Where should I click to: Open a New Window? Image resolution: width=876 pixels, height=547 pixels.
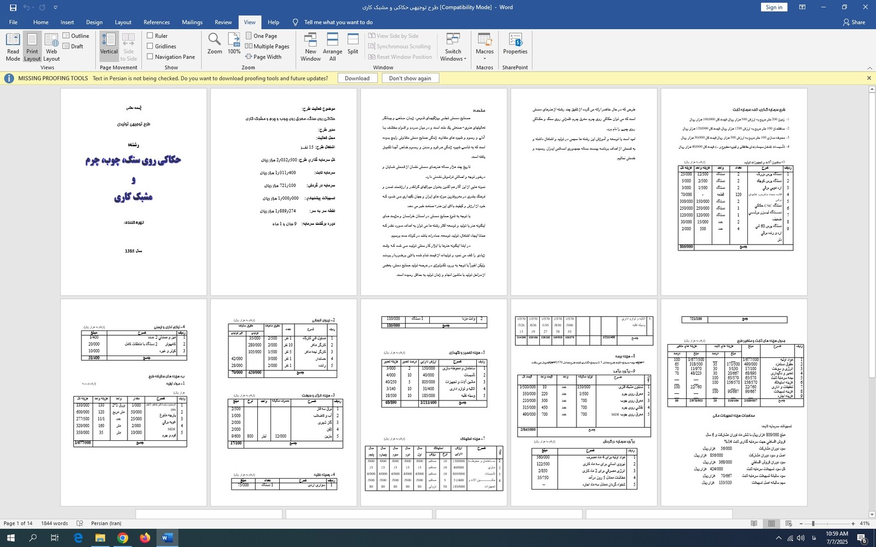click(310, 47)
